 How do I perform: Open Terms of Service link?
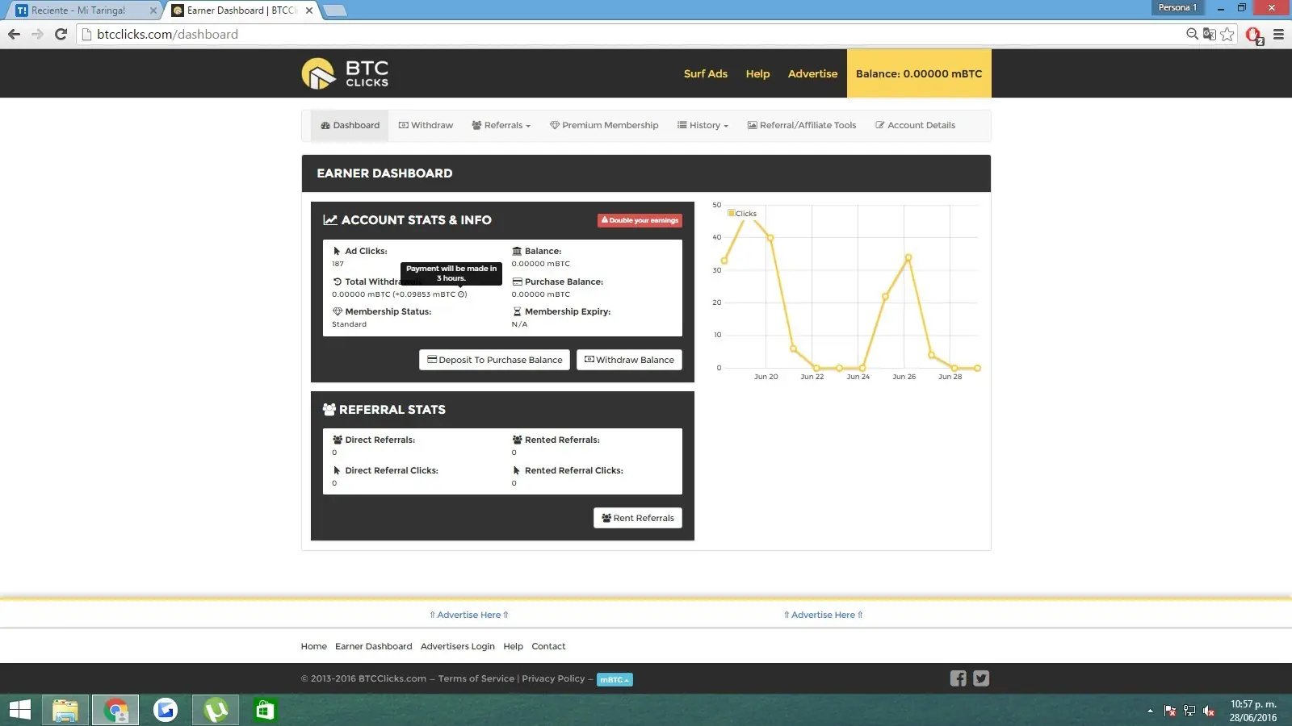[x=476, y=678]
